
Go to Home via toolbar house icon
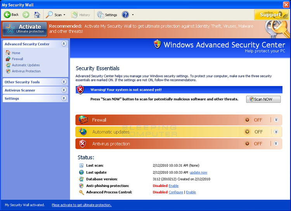[37, 15]
